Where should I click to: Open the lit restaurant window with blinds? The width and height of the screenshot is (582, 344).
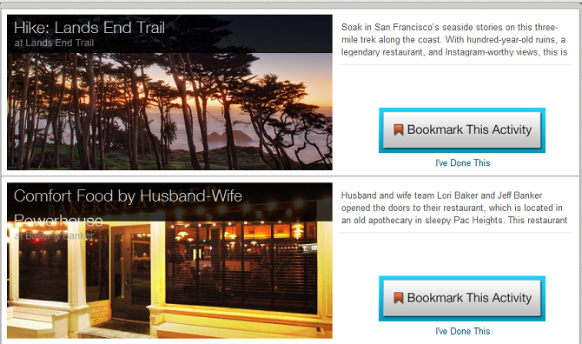pyautogui.click(x=241, y=268)
